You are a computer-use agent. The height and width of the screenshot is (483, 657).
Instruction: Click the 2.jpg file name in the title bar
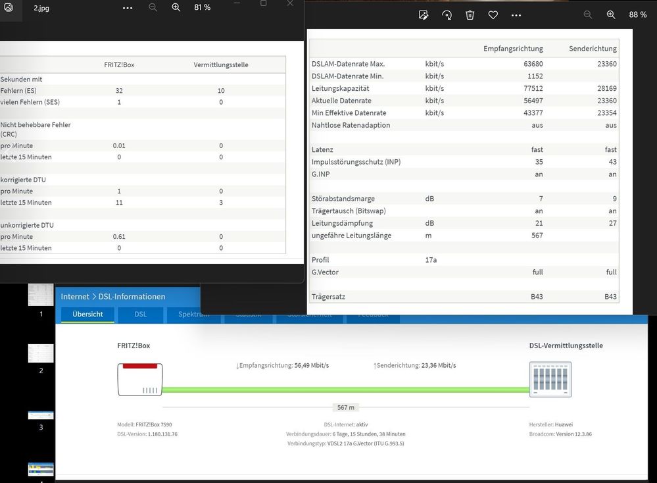pyautogui.click(x=41, y=8)
